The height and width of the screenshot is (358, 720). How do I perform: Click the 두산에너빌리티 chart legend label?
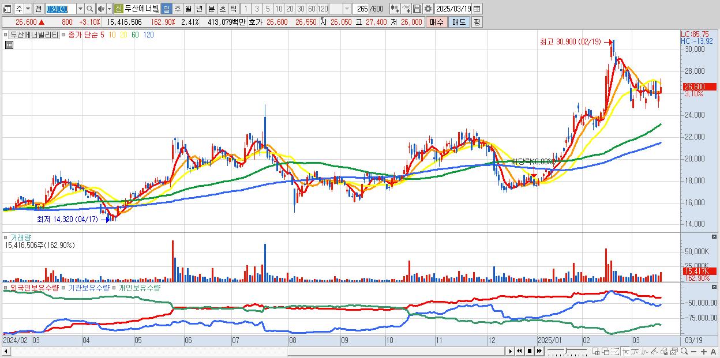click(33, 35)
